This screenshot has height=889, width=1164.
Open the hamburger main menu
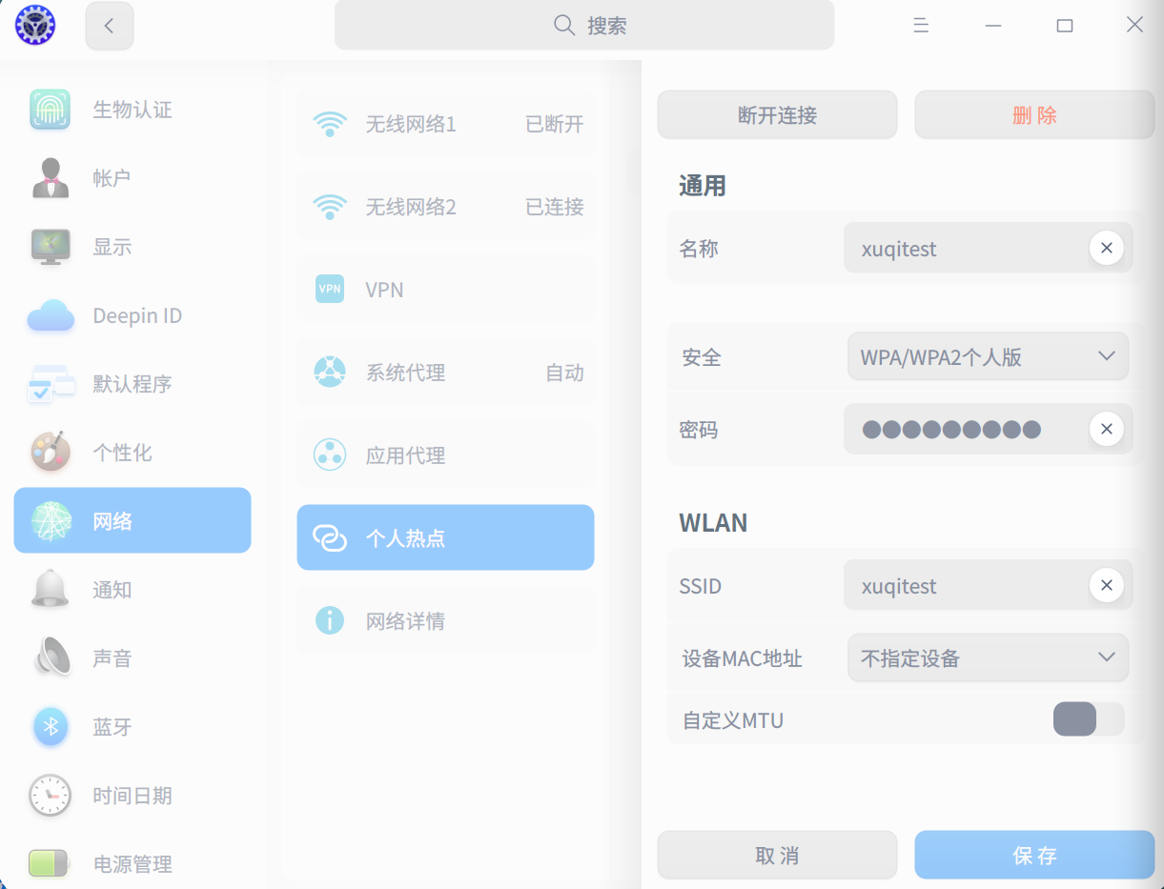point(921,26)
